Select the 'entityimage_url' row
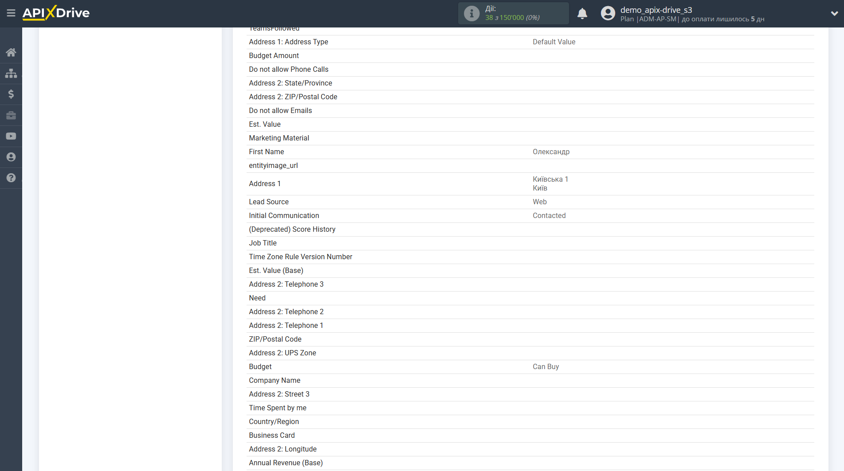This screenshot has height=471, width=844. (530, 166)
